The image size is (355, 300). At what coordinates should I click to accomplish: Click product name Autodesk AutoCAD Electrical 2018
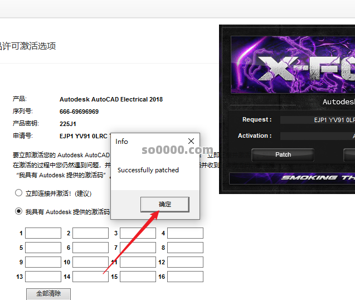(x=111, y=99)
